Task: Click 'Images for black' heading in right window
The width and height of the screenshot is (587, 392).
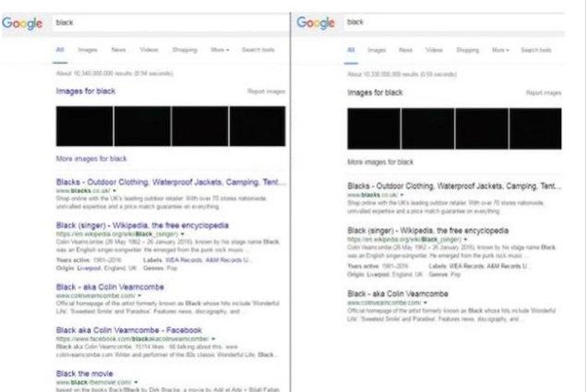Action: 375,92
